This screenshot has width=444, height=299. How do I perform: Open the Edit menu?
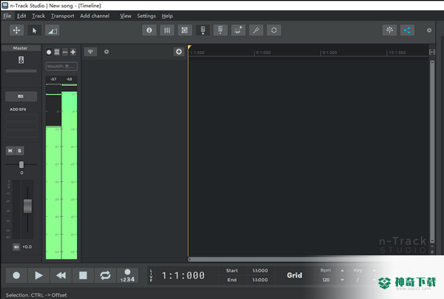tap(21, 16)
